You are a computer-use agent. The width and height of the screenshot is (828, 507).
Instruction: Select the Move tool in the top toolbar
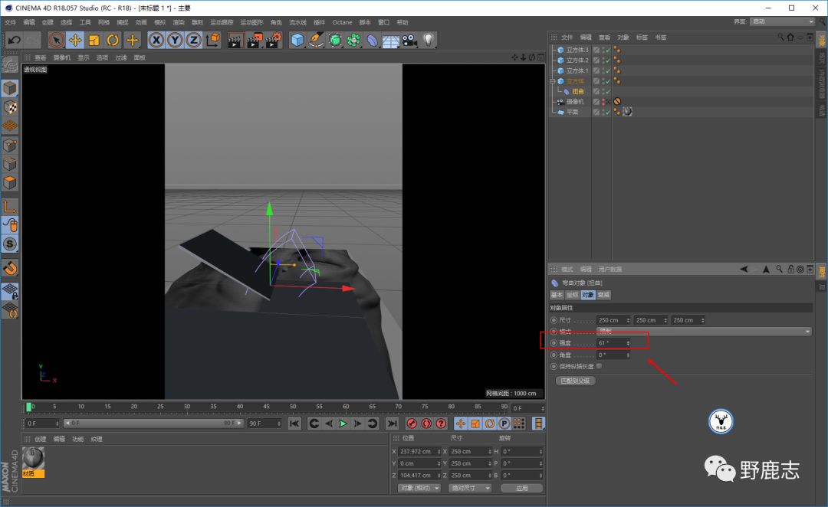[75, 40]
